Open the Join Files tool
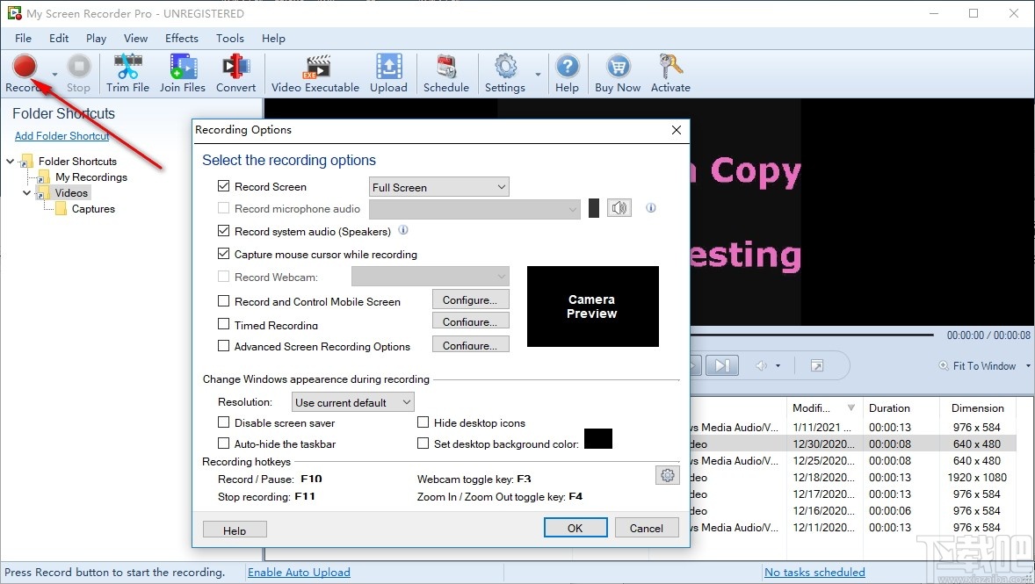 (182, 72)
